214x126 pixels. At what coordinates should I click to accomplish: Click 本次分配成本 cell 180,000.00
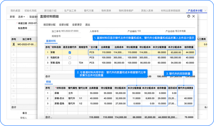[175, 58]
